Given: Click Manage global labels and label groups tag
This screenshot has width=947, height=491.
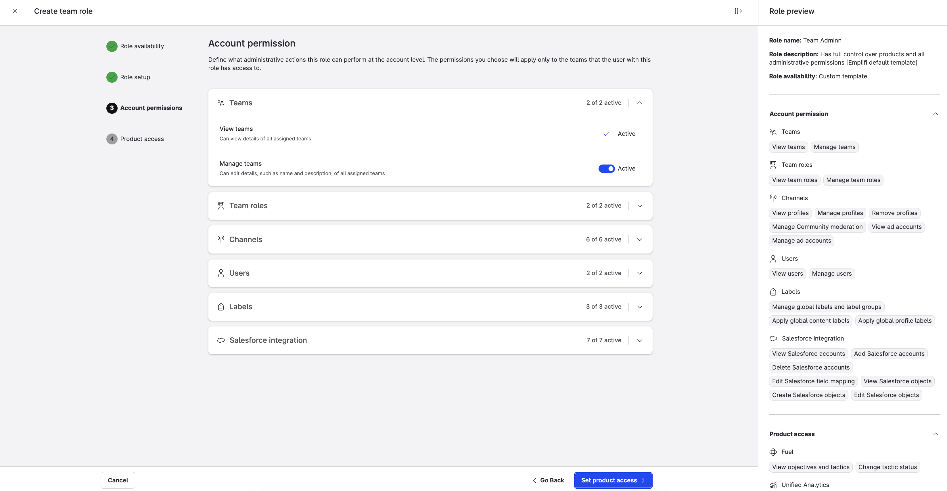Looking at the screenshot, I should pos(827,307).
